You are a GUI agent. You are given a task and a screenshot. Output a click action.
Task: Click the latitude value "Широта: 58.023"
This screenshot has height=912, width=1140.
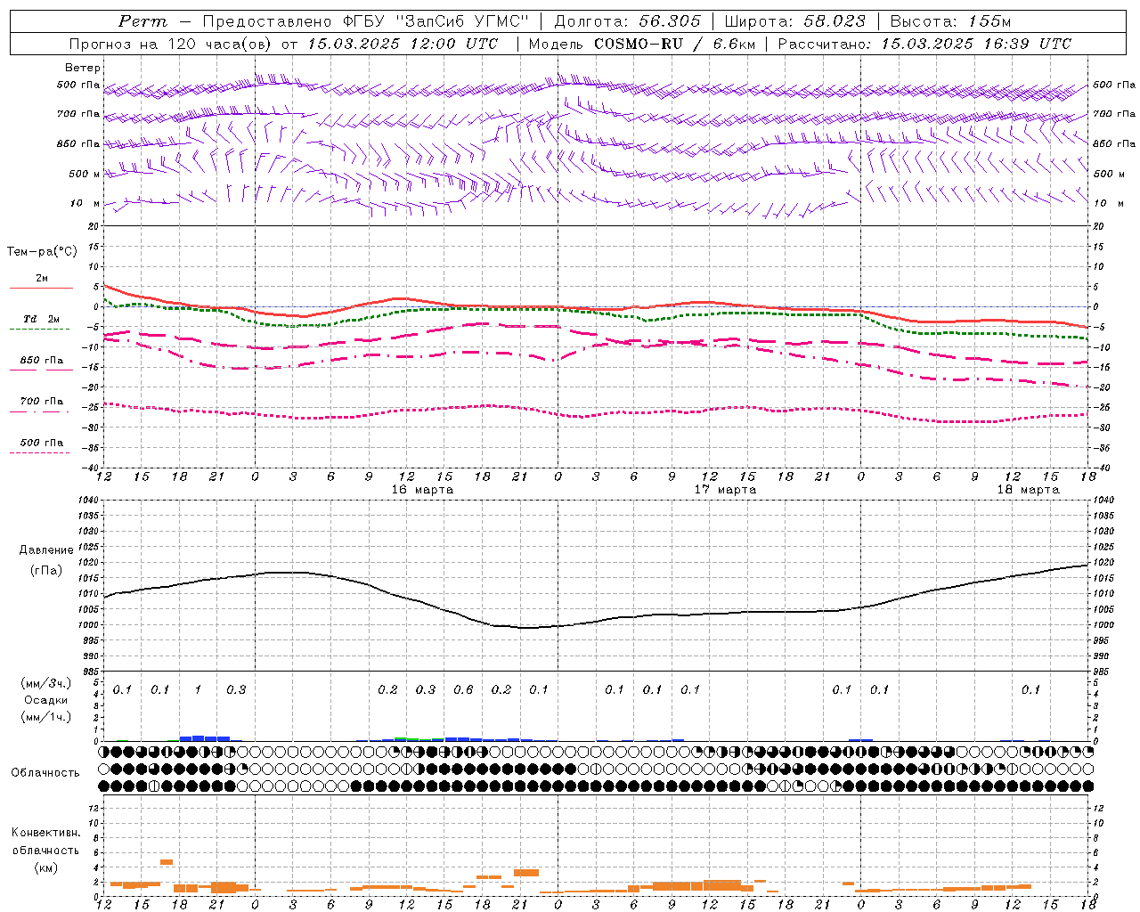click(x=794, y=21)
